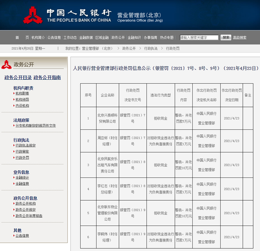The width and height of the screenshot is (260, 251).
Task: Open 金融信息 sidebar link
Action: click(x=22, y=184)
